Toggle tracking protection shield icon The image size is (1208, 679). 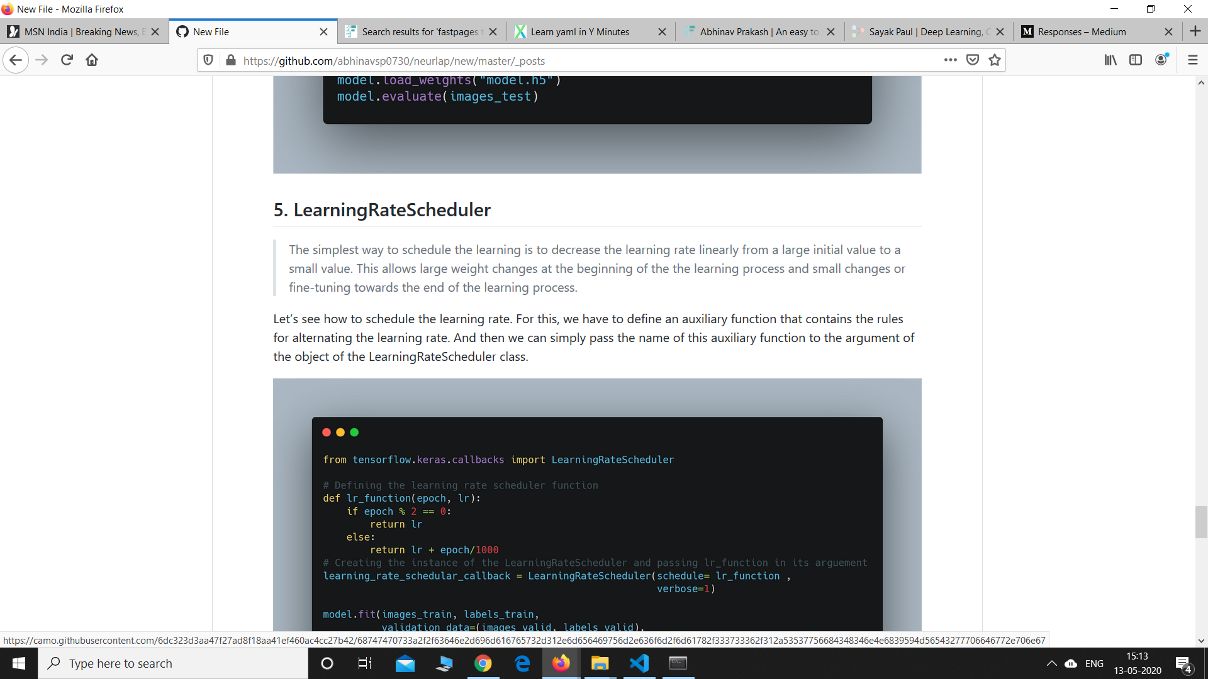pyautogui.click(x=208, y=60)
